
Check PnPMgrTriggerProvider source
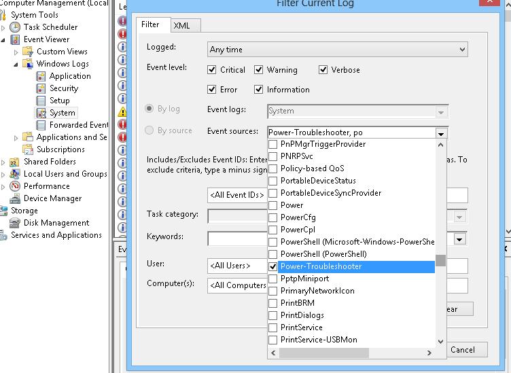pyautogui.click(x=272, y=144)
